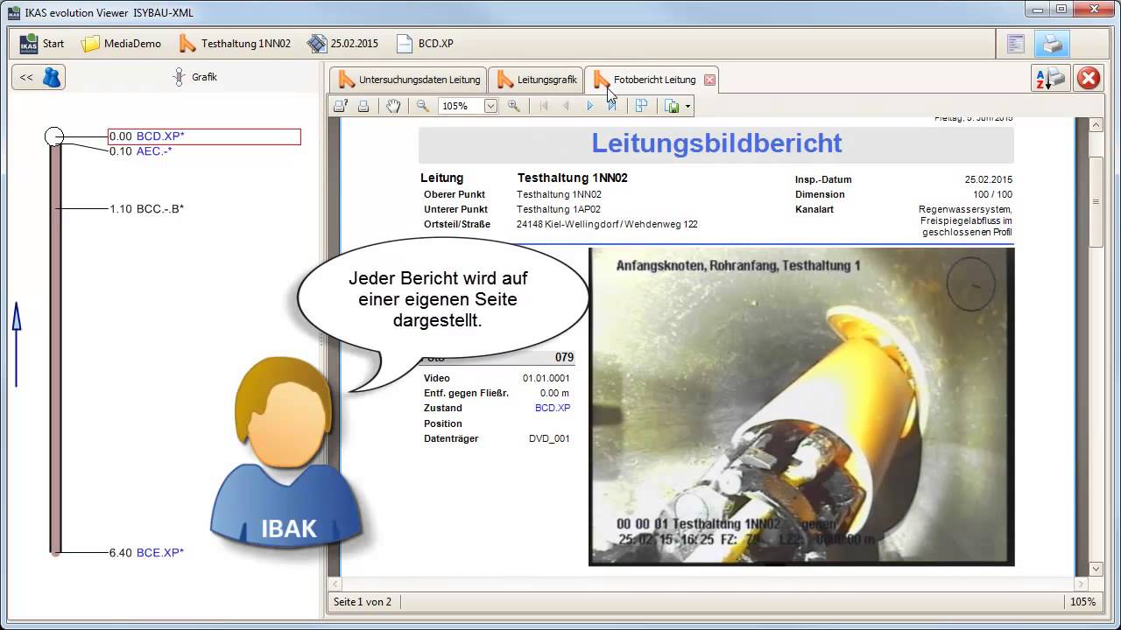Image resolution: width=1121 pixels, height=630 pixels.
Task: Click the blue flow direction arrow
Action: point(16,344)
